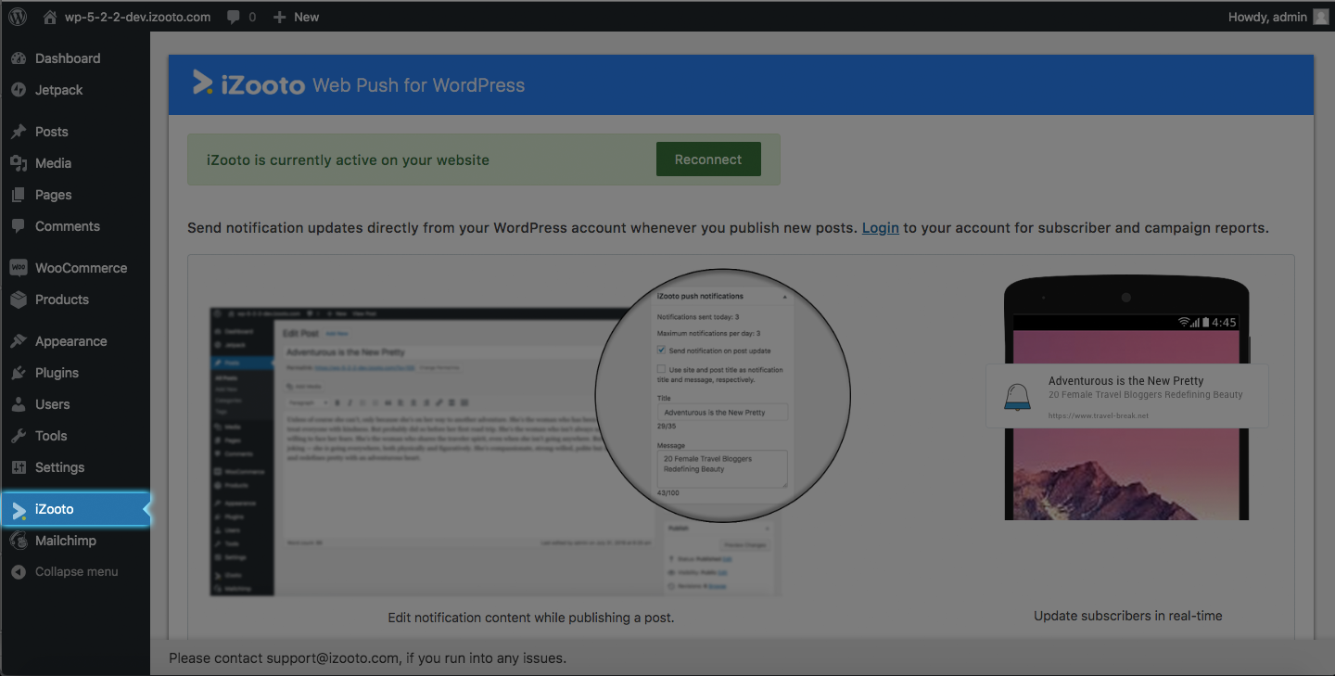The height and width of the screenshot is (676, 1335).
Task: Open the Dashboard icon in sidebar
Action: (19, 58)
